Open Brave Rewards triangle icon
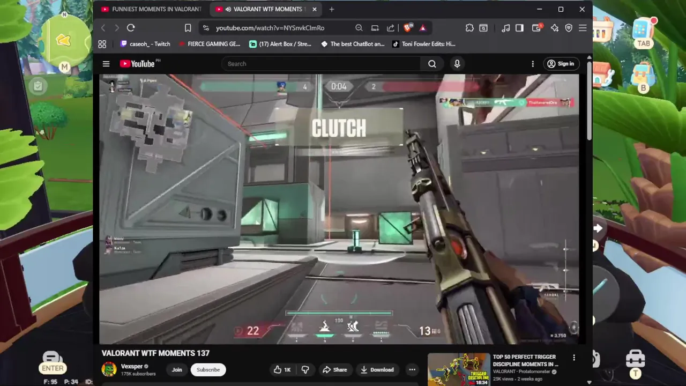 pyautogui.click(x=423, y=28)
